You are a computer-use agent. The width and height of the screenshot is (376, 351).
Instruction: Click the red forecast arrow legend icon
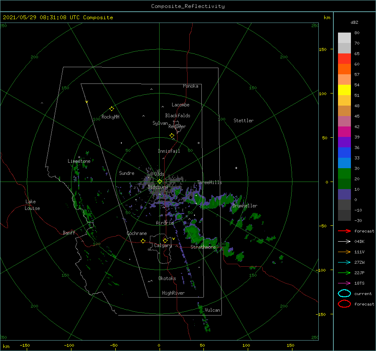344,231
